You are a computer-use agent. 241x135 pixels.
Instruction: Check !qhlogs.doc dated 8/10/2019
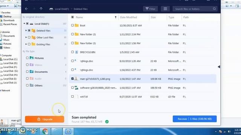coord(72,61)
